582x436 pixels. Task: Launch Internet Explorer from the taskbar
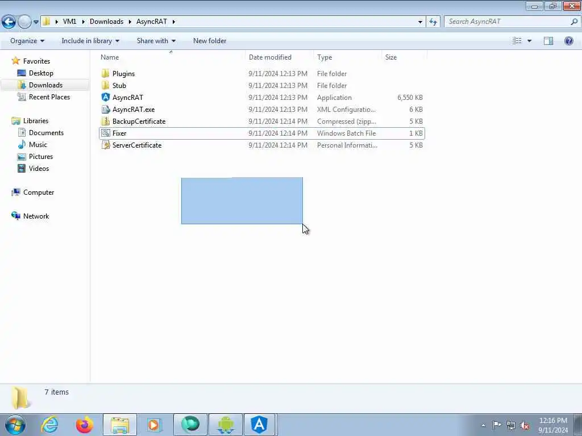[50, 425]
